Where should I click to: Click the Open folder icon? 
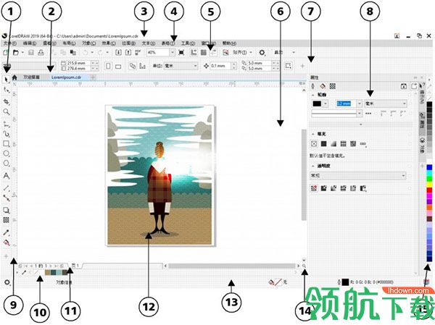coord(16,52)
